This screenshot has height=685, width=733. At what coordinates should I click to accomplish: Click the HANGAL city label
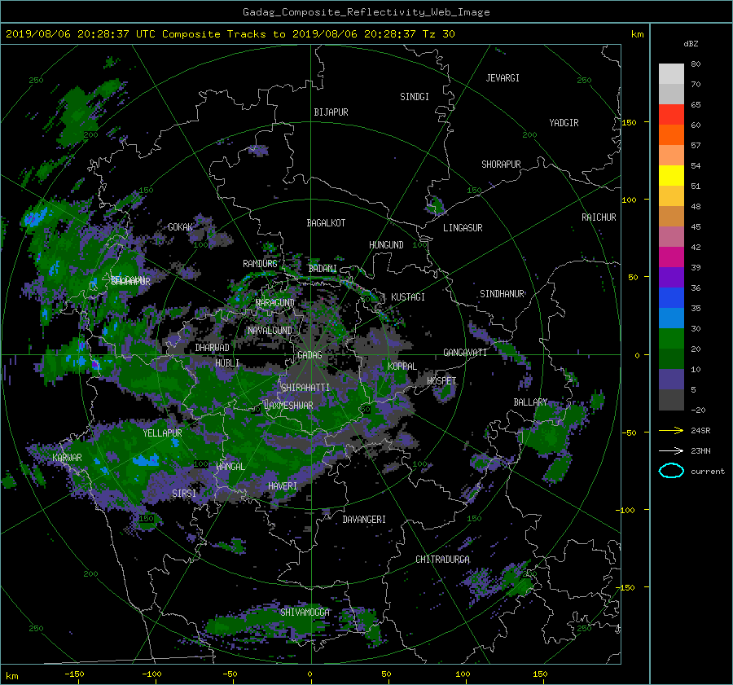[230, 467]
